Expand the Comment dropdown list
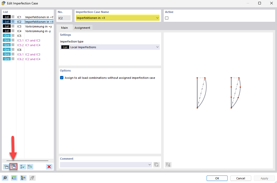Screen dimensions: 277x183 tap(149, 165)
